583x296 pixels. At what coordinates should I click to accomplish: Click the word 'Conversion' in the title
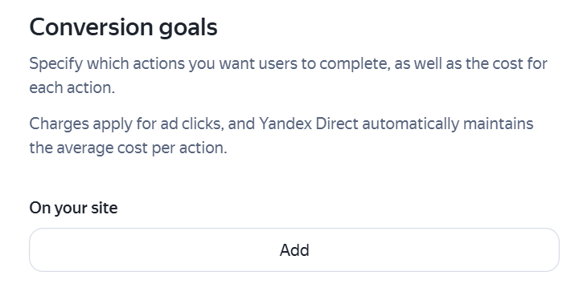coord(92,27)
